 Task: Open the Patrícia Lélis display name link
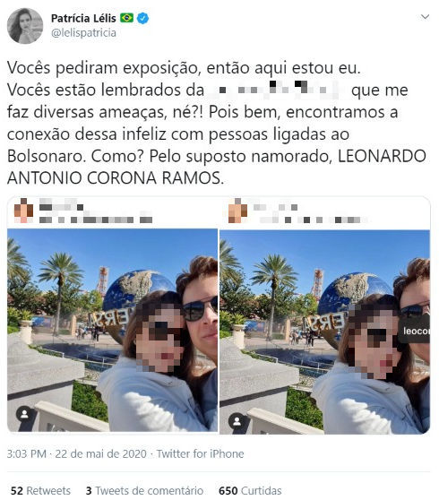83,18
